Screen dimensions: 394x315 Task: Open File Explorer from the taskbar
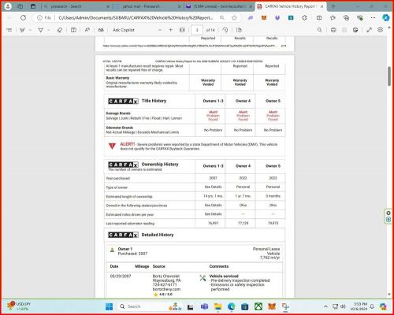217,306
